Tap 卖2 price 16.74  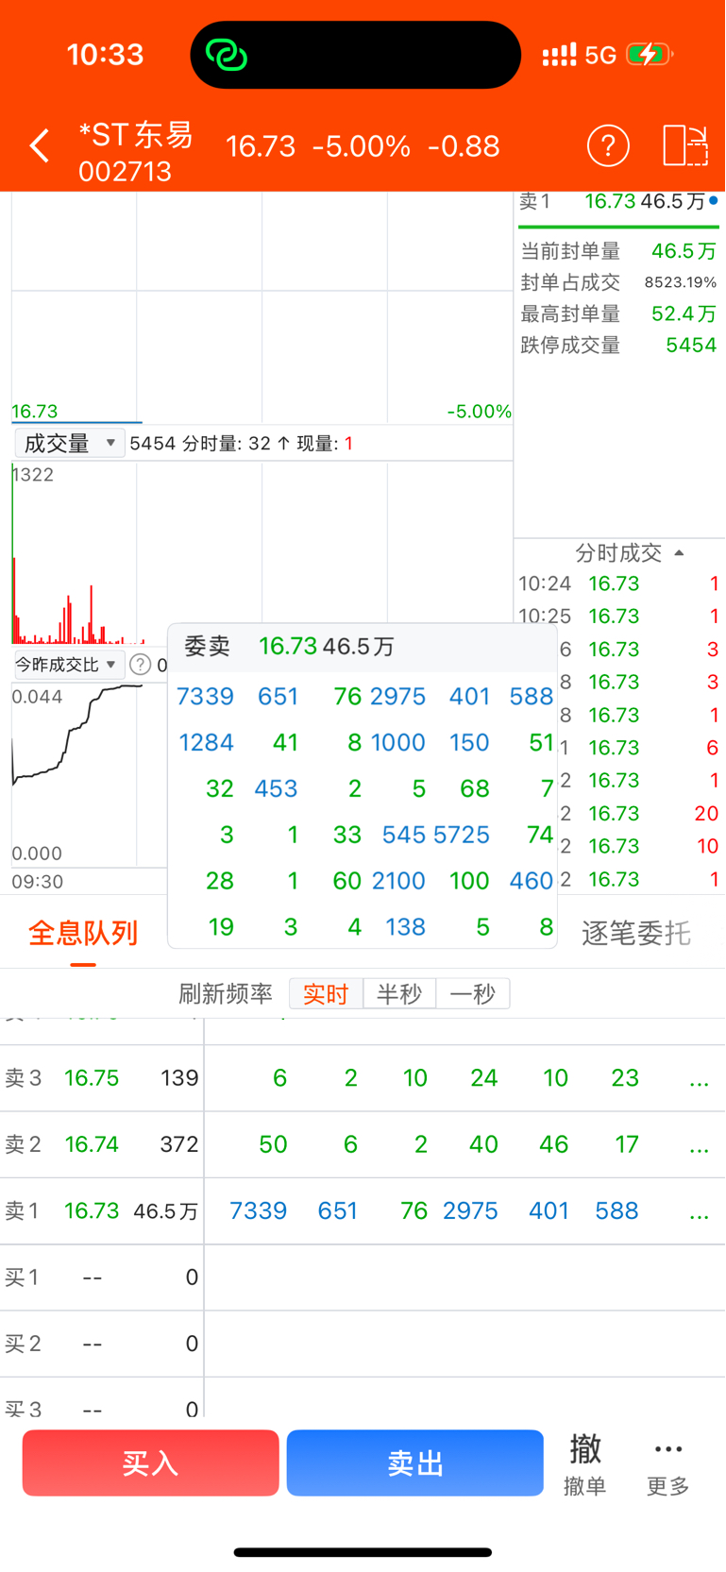[x=92, y=1144]
